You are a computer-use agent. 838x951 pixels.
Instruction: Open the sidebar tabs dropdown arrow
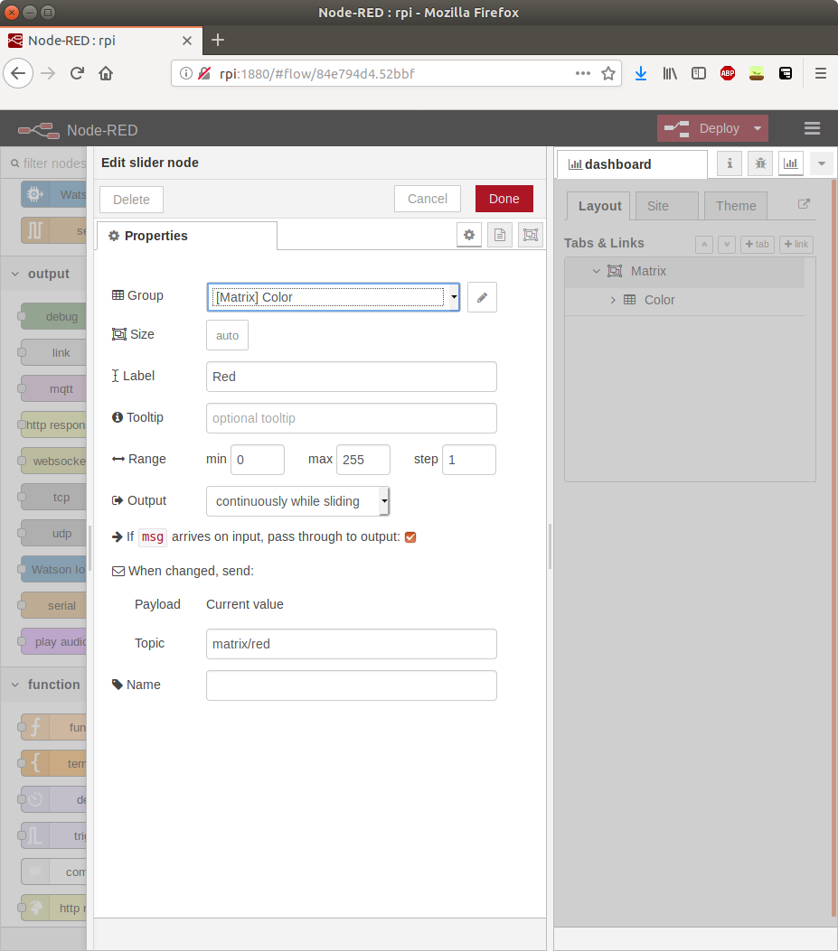822,163
